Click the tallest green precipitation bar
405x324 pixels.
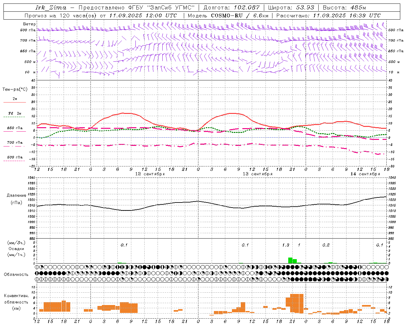coord(290,260)
